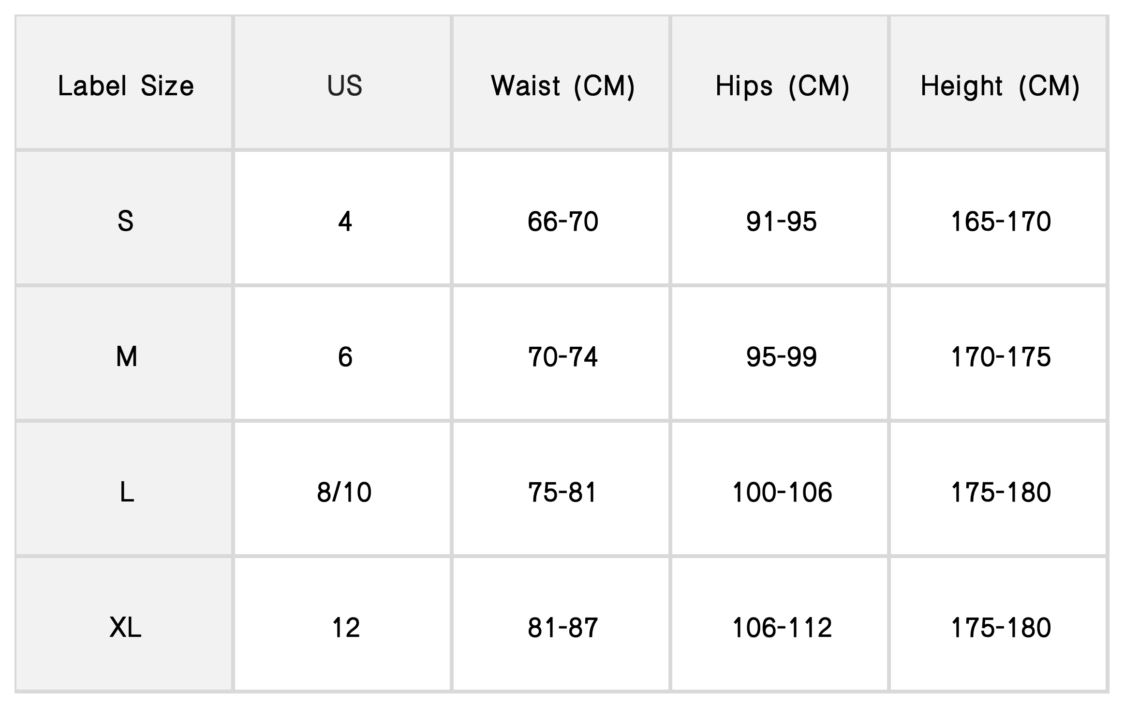Click the 106-112 hips cell
The width and height of the screenshot is (1124, 708).
[x=782, y=628]
